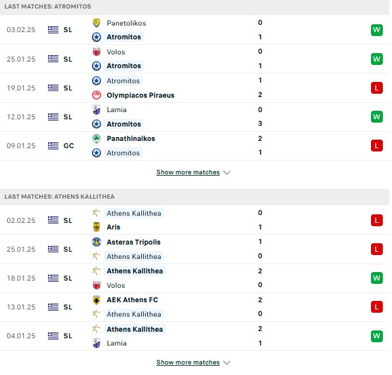The height and width of the screenshot is (375, 392).
Task: Click the red L badge for Olympiacos match
Action: pos(377,88)
